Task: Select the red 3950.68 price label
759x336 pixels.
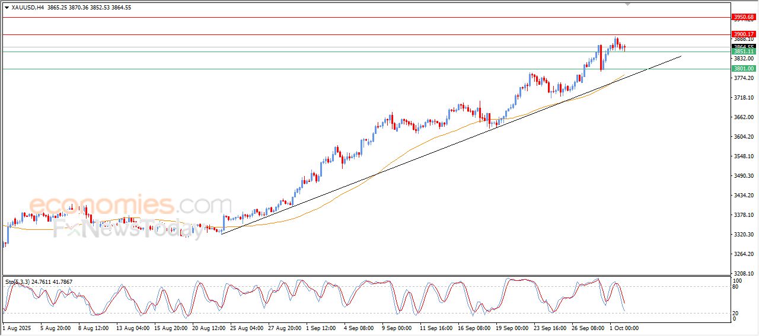Action: click(x=744, y=17)
